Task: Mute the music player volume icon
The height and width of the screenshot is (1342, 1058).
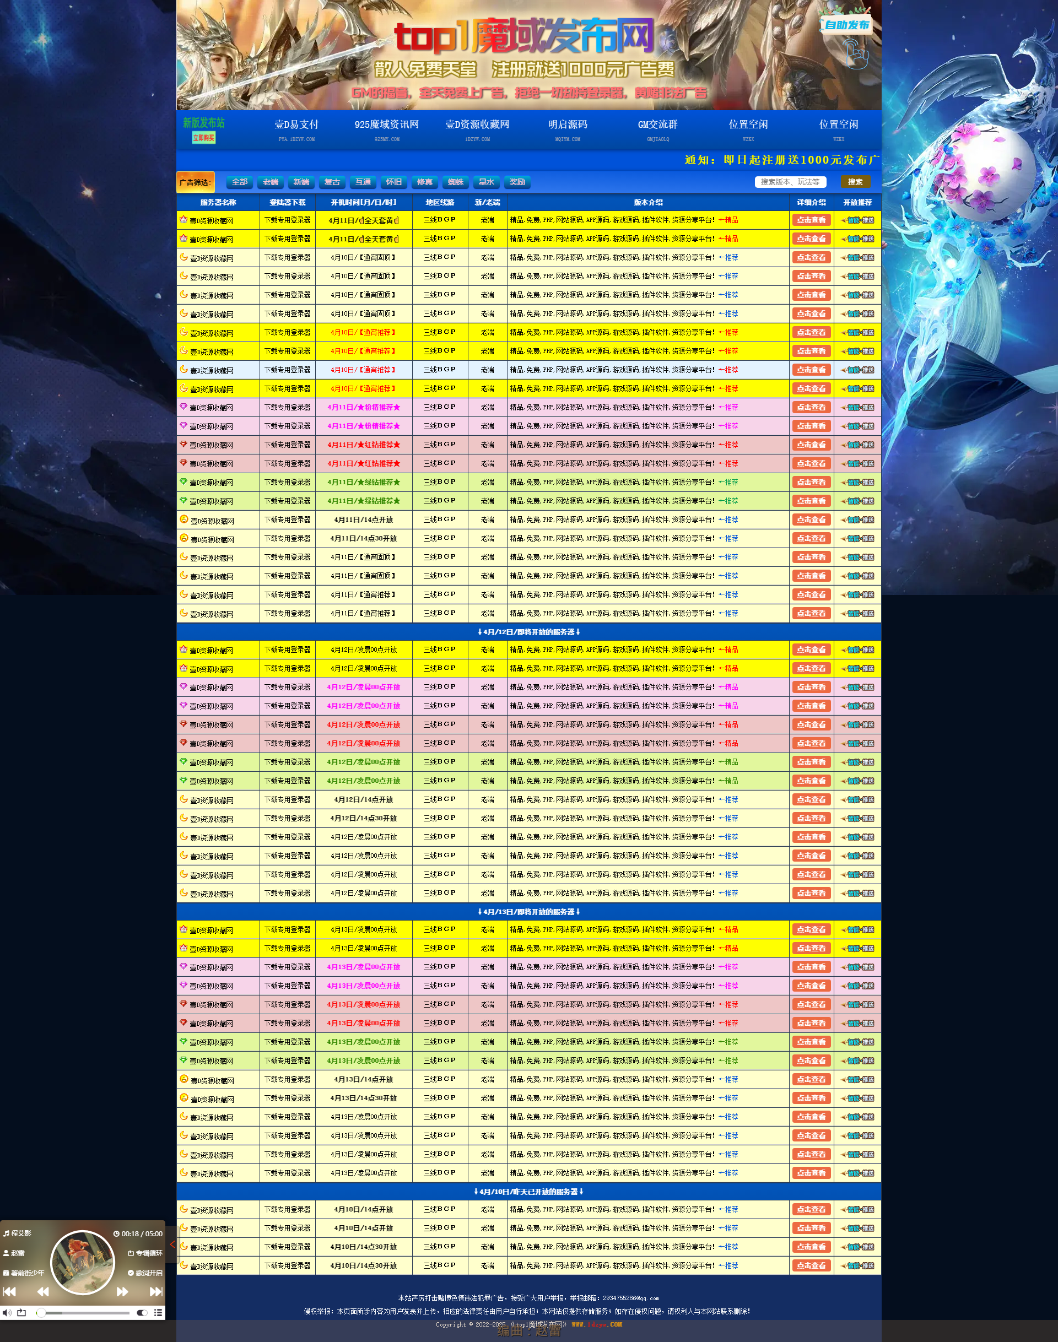Action: (7, 1312)
